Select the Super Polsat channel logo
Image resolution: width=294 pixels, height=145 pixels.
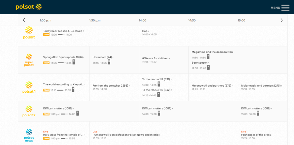(x=29, y=60)
